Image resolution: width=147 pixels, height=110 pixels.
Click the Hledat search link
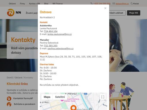136,4
